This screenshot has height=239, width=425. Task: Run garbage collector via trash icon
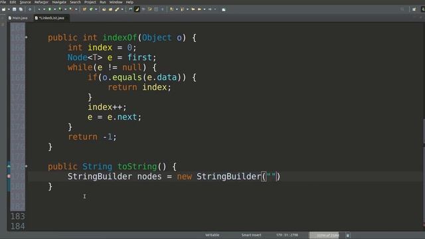point(348,235)
